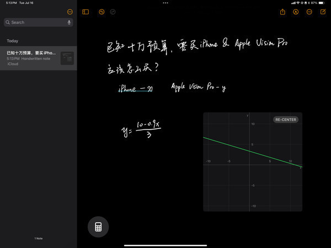The width and height of the screenshot is (331, 248).
Task: Select the handwritten note in the list
Action: [x=39, y=58]
